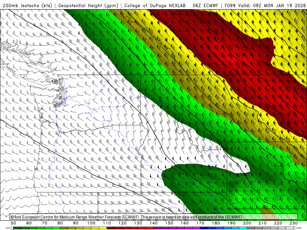
Task: Click the "70" color scale label
Action: (x=45, y=223)
